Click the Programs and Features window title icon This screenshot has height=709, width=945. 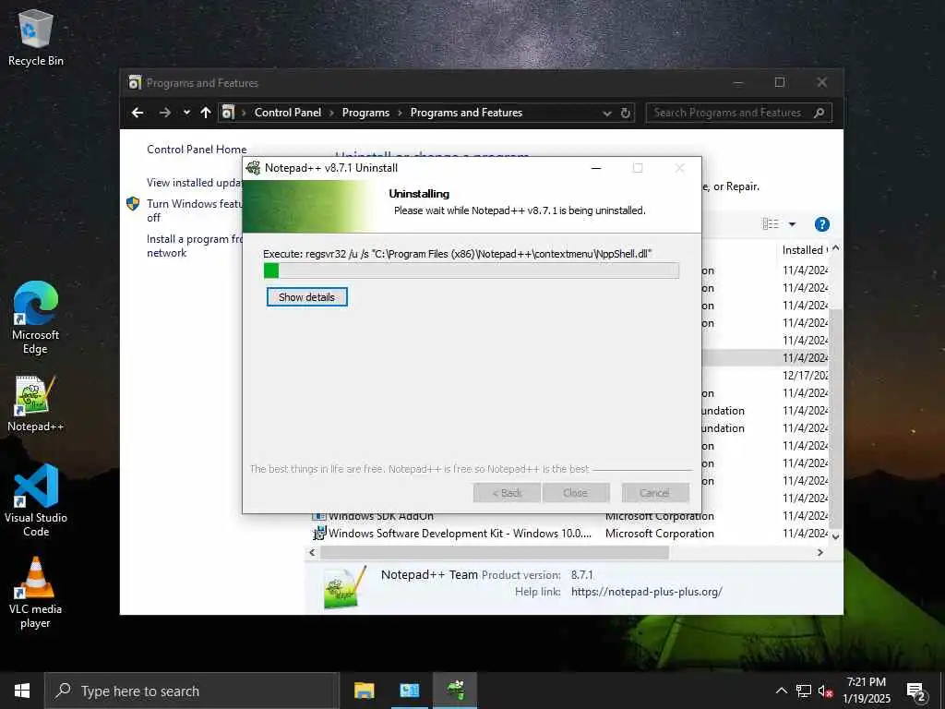(135, 82)
